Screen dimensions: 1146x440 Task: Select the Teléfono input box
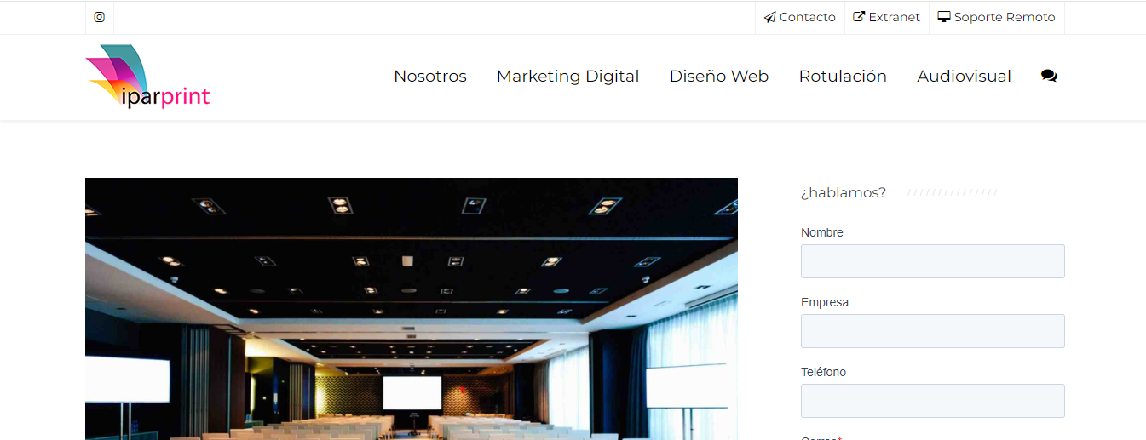pyautogui.click(x=933, y=401)
